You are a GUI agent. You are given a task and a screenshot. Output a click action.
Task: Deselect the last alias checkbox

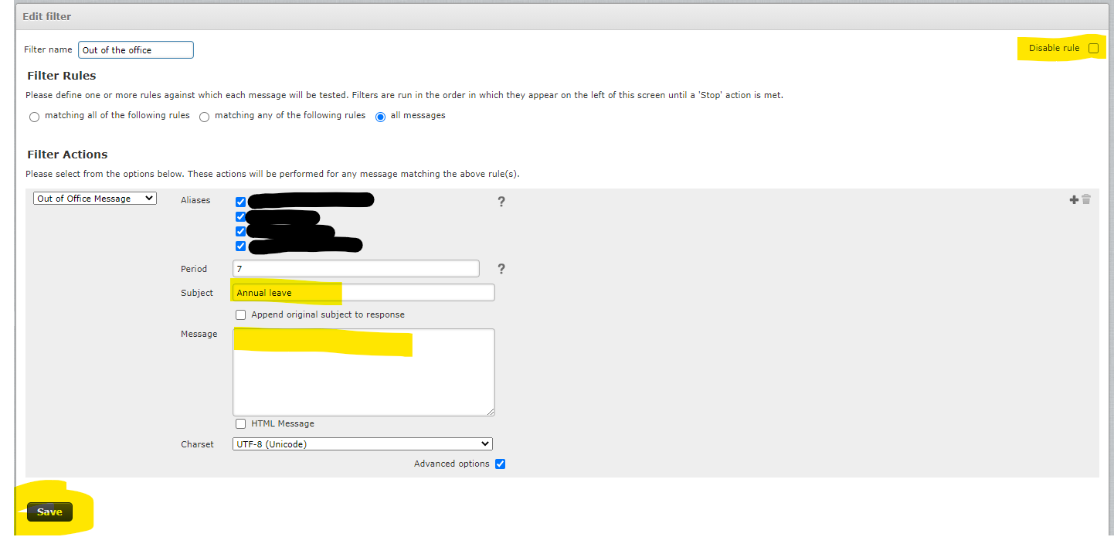point(240,246)
